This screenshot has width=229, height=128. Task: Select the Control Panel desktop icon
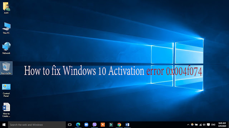click(6, 90)
